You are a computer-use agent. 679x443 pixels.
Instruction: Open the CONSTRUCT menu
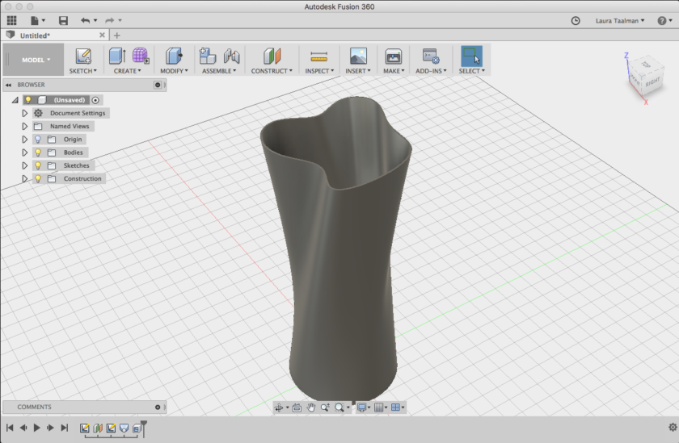272,71
